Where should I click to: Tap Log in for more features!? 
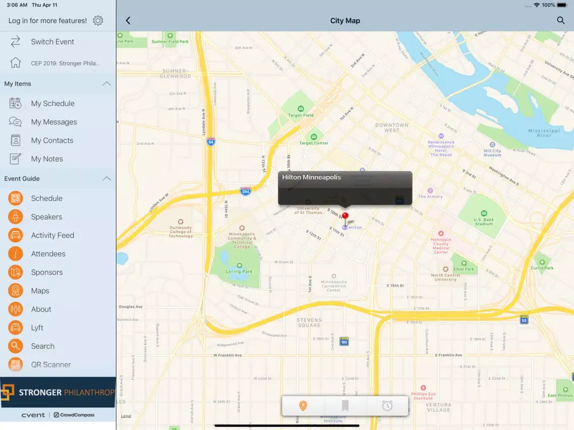click(47, 21)
